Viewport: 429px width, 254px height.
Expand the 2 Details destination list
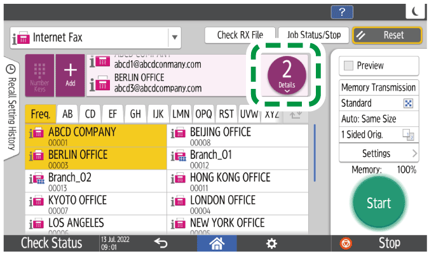tap(286, 75)
